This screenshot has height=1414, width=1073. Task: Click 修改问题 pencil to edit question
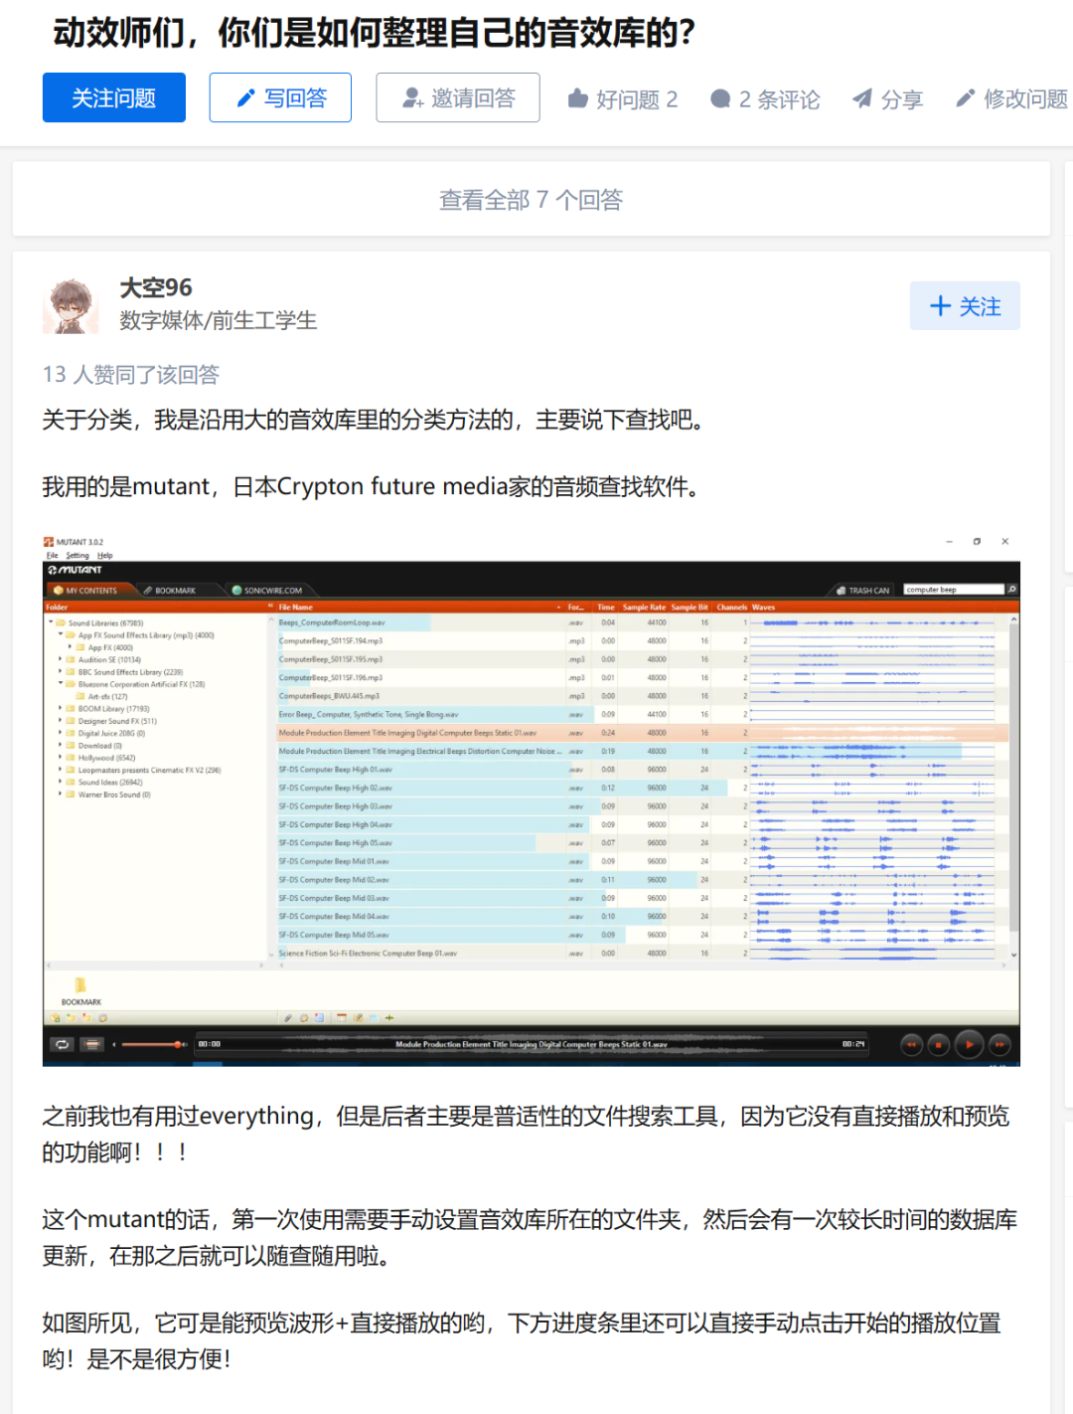click(x=1011, y=98)
